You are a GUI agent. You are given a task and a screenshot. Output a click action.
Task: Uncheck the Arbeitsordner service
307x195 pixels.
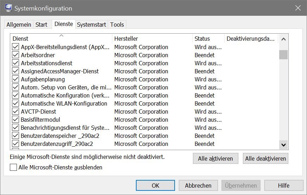15,55
